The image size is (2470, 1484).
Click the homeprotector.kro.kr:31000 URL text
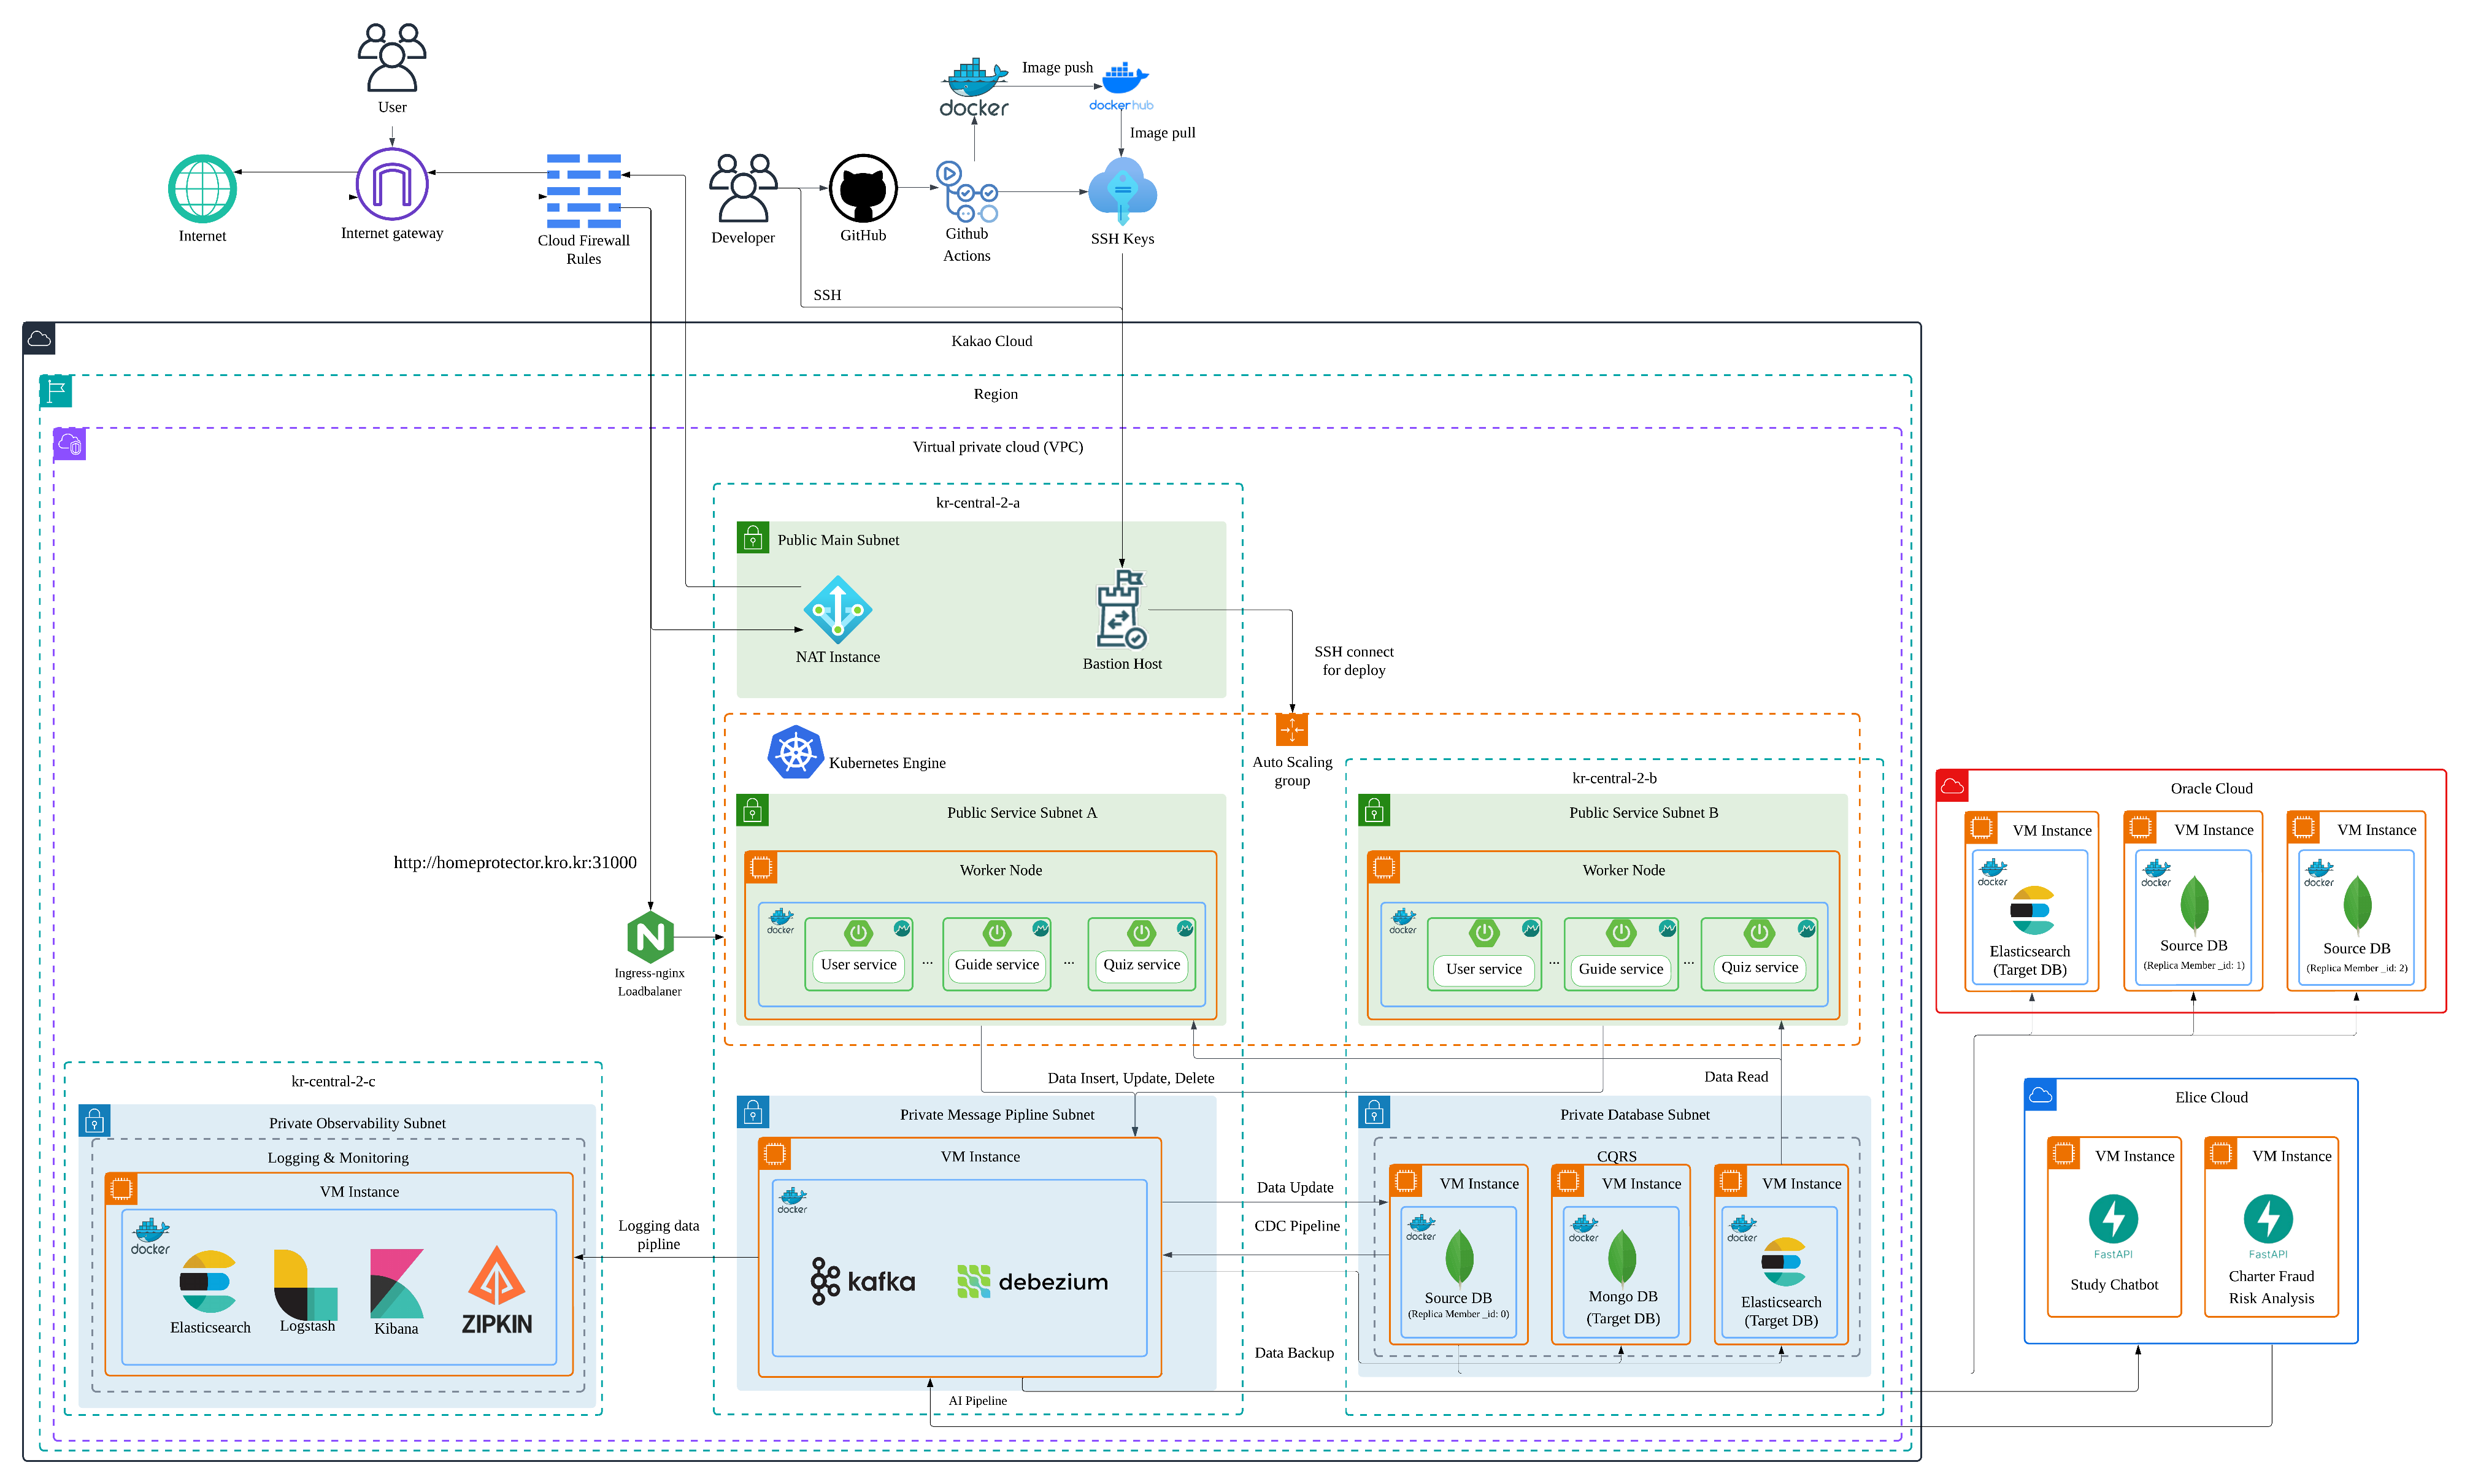[515, 862]
